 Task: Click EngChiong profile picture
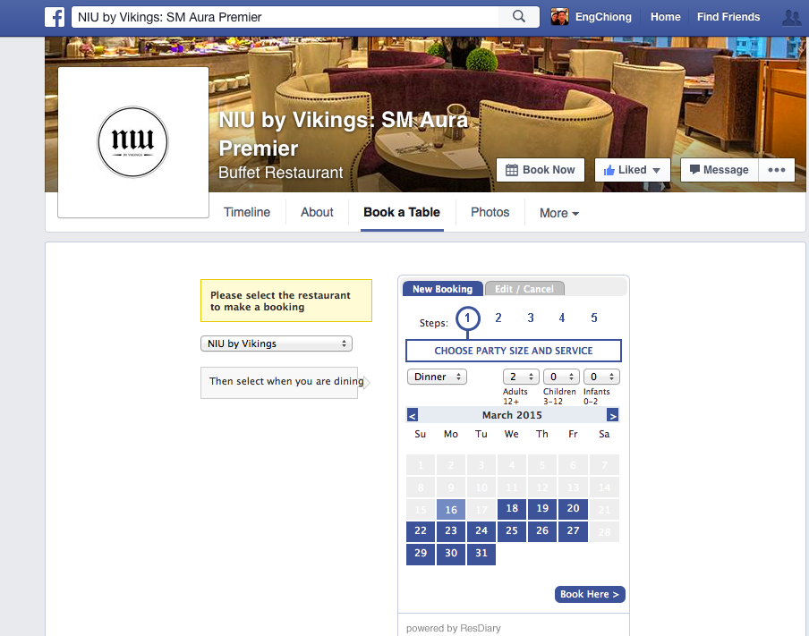coord(560,17)
